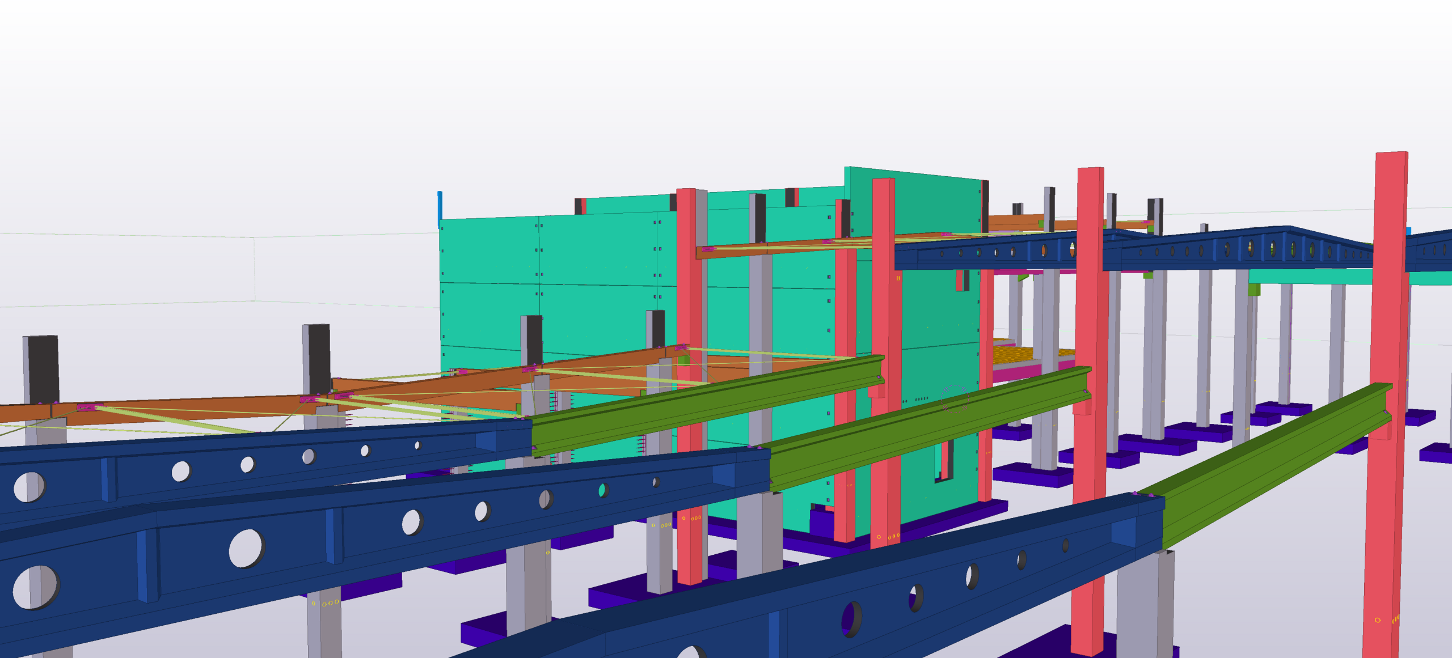The height and width of the screenshot is (658, 1452).
Task: Select the leftmost dark column top
Action: tap(43, 368)
